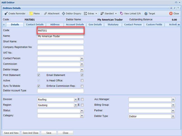This screenshot has height=136, width=182.
Task: Switch to the Contact Details tab
Action: click(x=35, y=24)
